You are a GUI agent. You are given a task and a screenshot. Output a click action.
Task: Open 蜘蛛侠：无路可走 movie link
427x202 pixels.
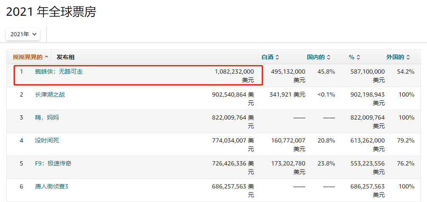[x=59, y=72]
